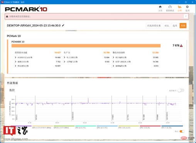Click the 监控 monitoring section label
The width and height of the screenshot is (196, 143).
pos(12,90)
